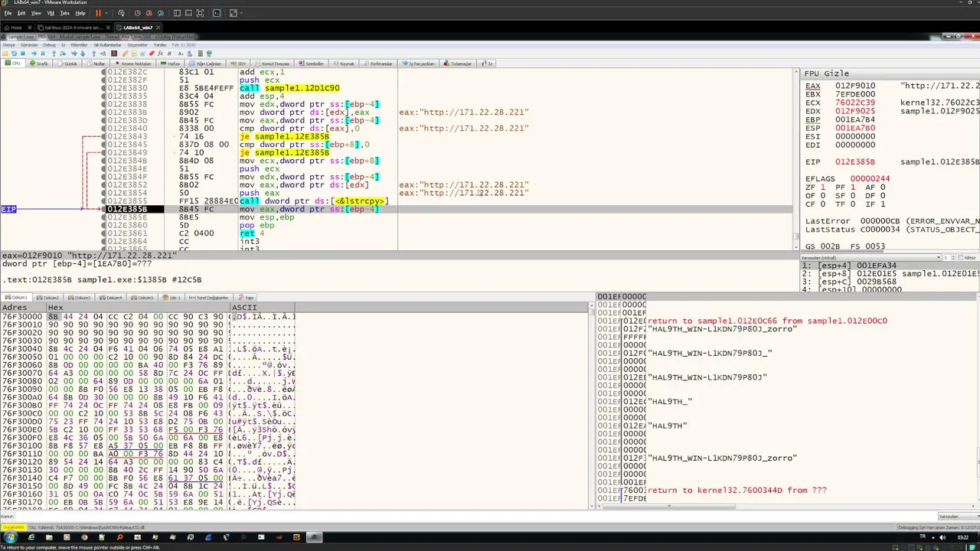This screenshot has height=551, width=980.
Task: Select Yerel Değişkenler tab
Action: (208, 297)
